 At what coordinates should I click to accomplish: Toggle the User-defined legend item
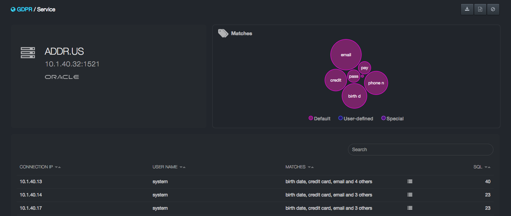(x=355, y=118)
